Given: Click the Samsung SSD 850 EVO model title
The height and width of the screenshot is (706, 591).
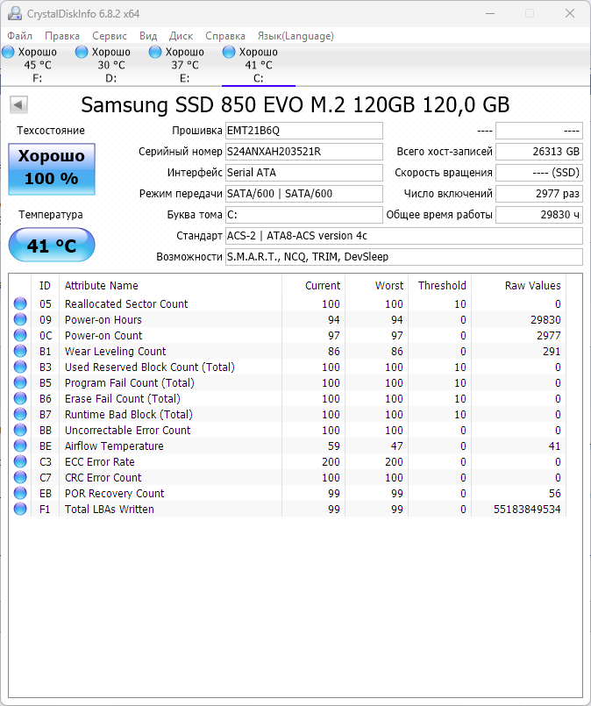Looking at the screenshot, I should tap(295, 105).
